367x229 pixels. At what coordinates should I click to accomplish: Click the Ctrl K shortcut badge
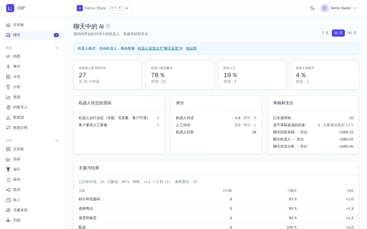115,8
